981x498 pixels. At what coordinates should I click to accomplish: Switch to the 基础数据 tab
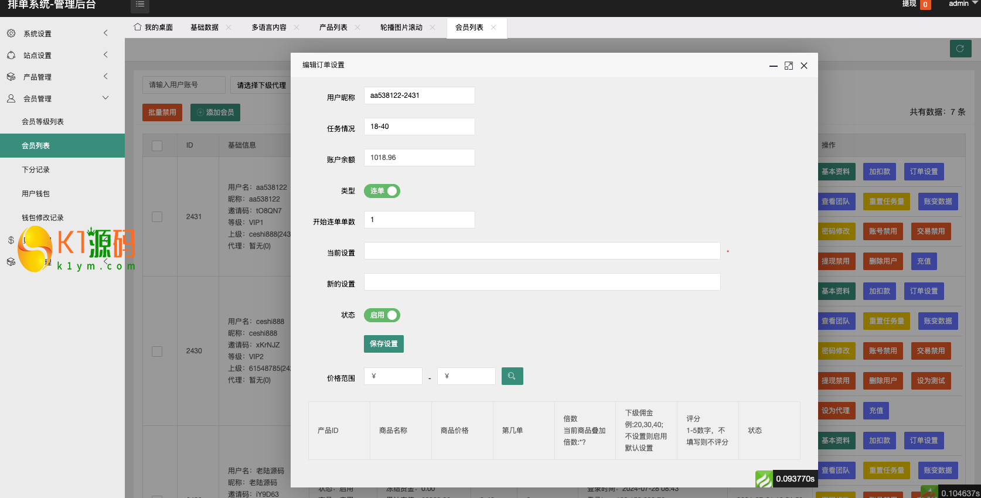pos(205,28)
